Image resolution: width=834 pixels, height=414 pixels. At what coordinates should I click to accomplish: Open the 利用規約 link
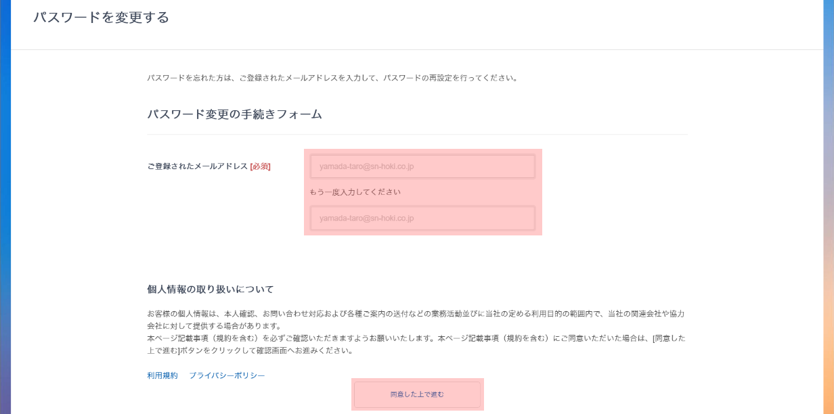click(x=162, y=375)
